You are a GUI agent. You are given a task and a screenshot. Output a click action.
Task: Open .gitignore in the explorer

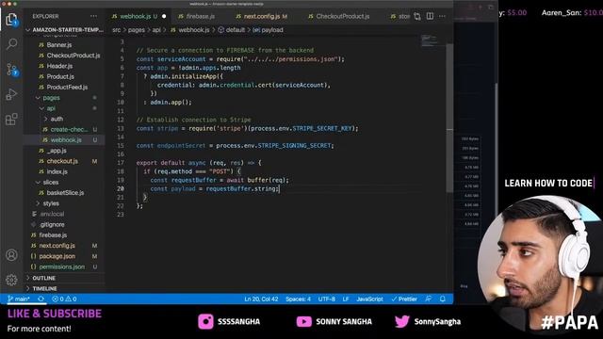(x=52, y=224)
